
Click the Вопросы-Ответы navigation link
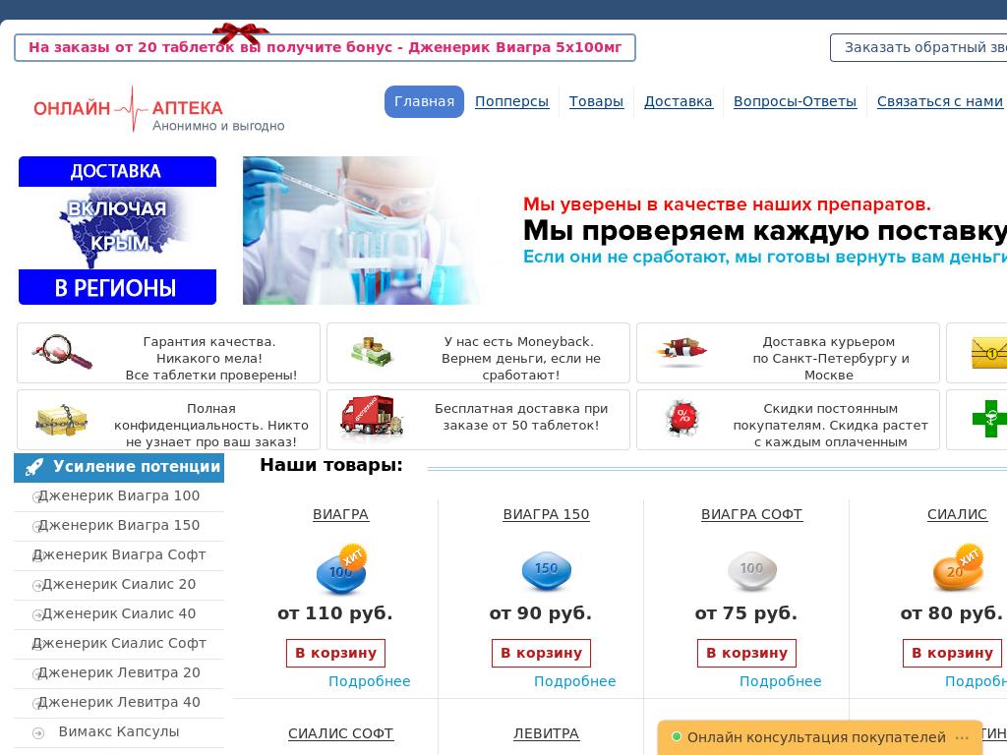(795, 101)
